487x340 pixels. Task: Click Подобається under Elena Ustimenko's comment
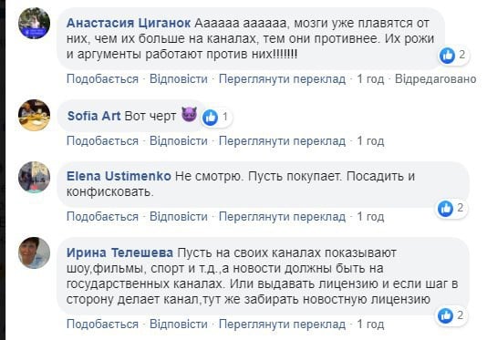point(102,216)
